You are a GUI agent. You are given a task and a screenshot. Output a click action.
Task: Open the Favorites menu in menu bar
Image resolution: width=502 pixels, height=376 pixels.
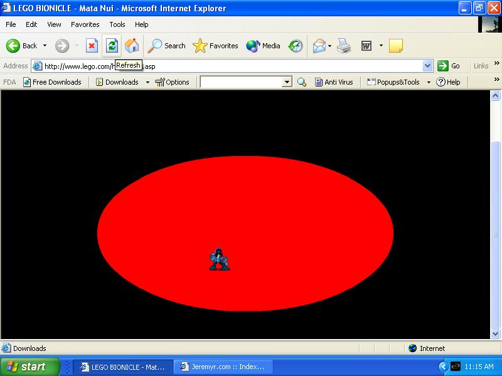[85, 24]
